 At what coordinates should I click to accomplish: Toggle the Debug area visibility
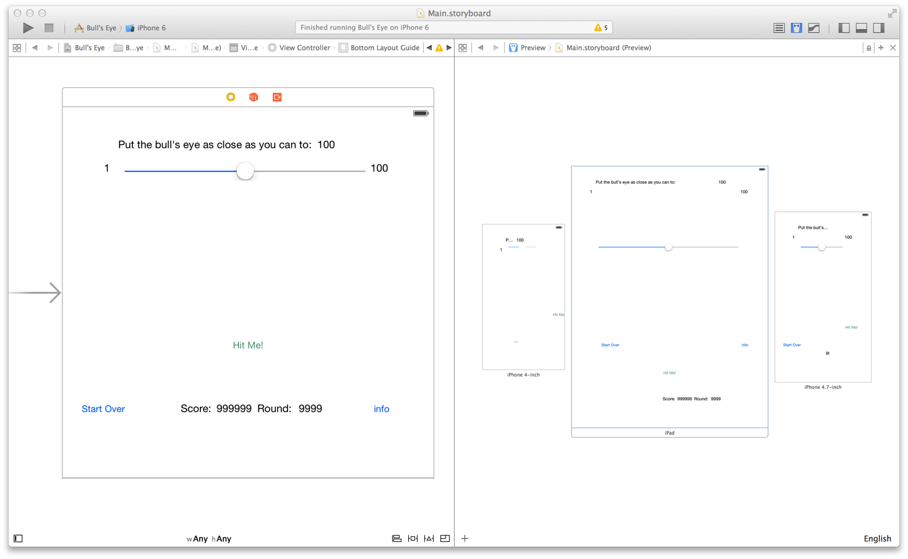861,28
